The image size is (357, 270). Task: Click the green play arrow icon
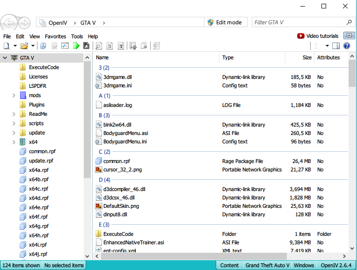pyautogui.click(x=76, y=46)
